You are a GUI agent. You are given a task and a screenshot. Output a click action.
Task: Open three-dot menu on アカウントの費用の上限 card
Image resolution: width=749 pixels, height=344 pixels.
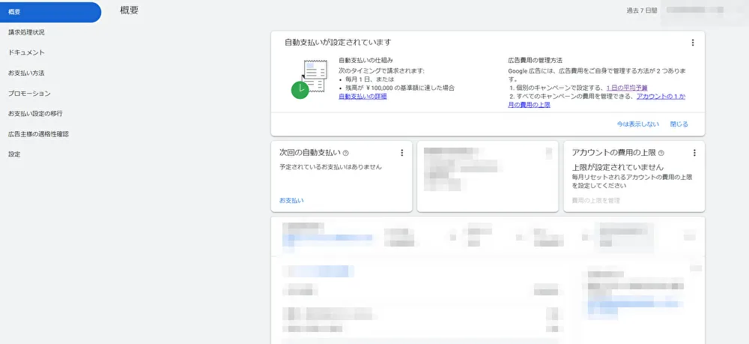[694, 153]
